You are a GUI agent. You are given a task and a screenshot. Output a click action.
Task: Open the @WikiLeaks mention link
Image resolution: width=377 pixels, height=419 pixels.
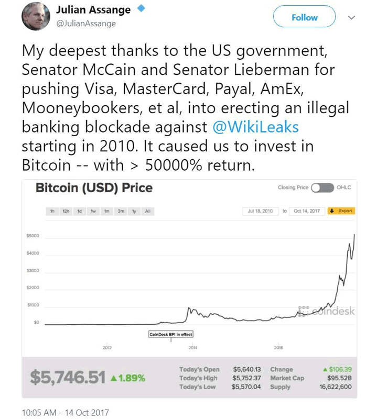pyautogui.click(x=255, y=128)
